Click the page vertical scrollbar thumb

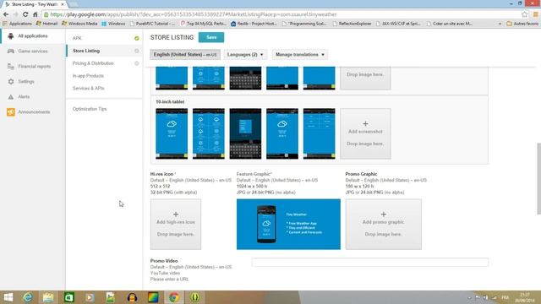pos(538,178)
